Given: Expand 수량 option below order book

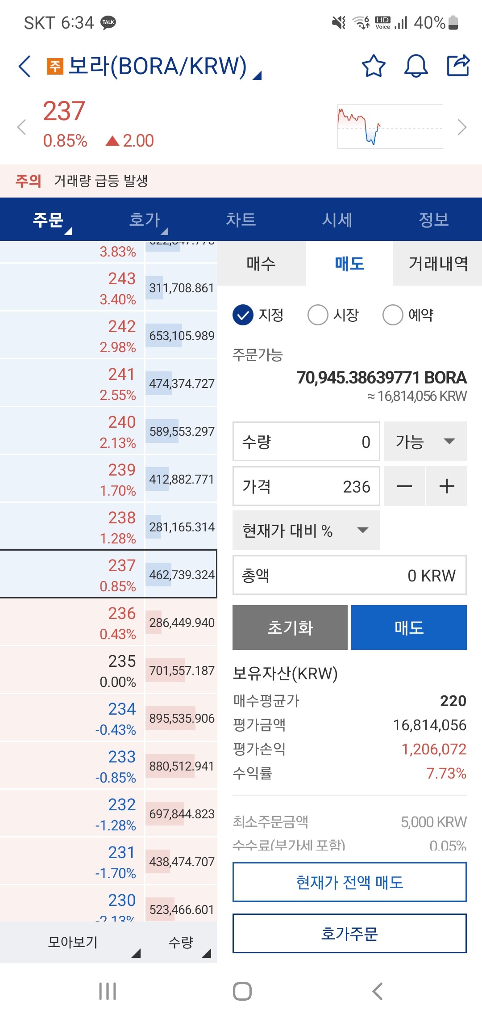Looking at the screenshot, I should tap(181, 942).
